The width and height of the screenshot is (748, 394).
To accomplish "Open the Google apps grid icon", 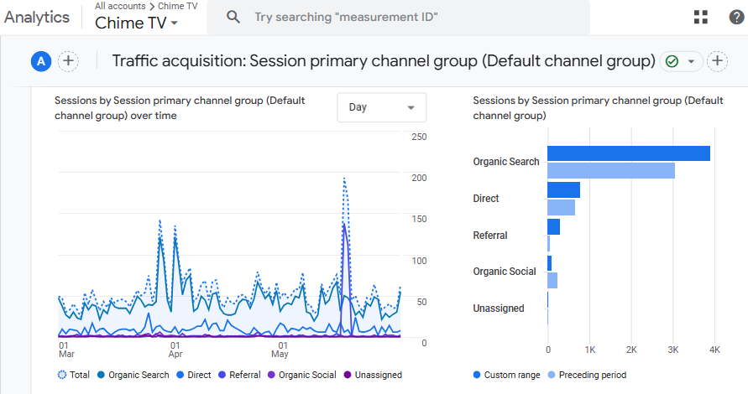I will click(x=701, y=17).
